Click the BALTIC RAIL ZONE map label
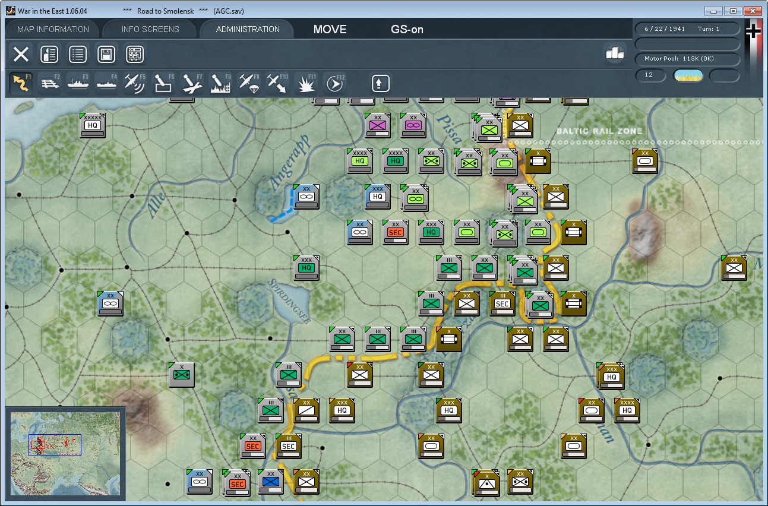This screenshot has width=768, height=506. click(599, 131)
